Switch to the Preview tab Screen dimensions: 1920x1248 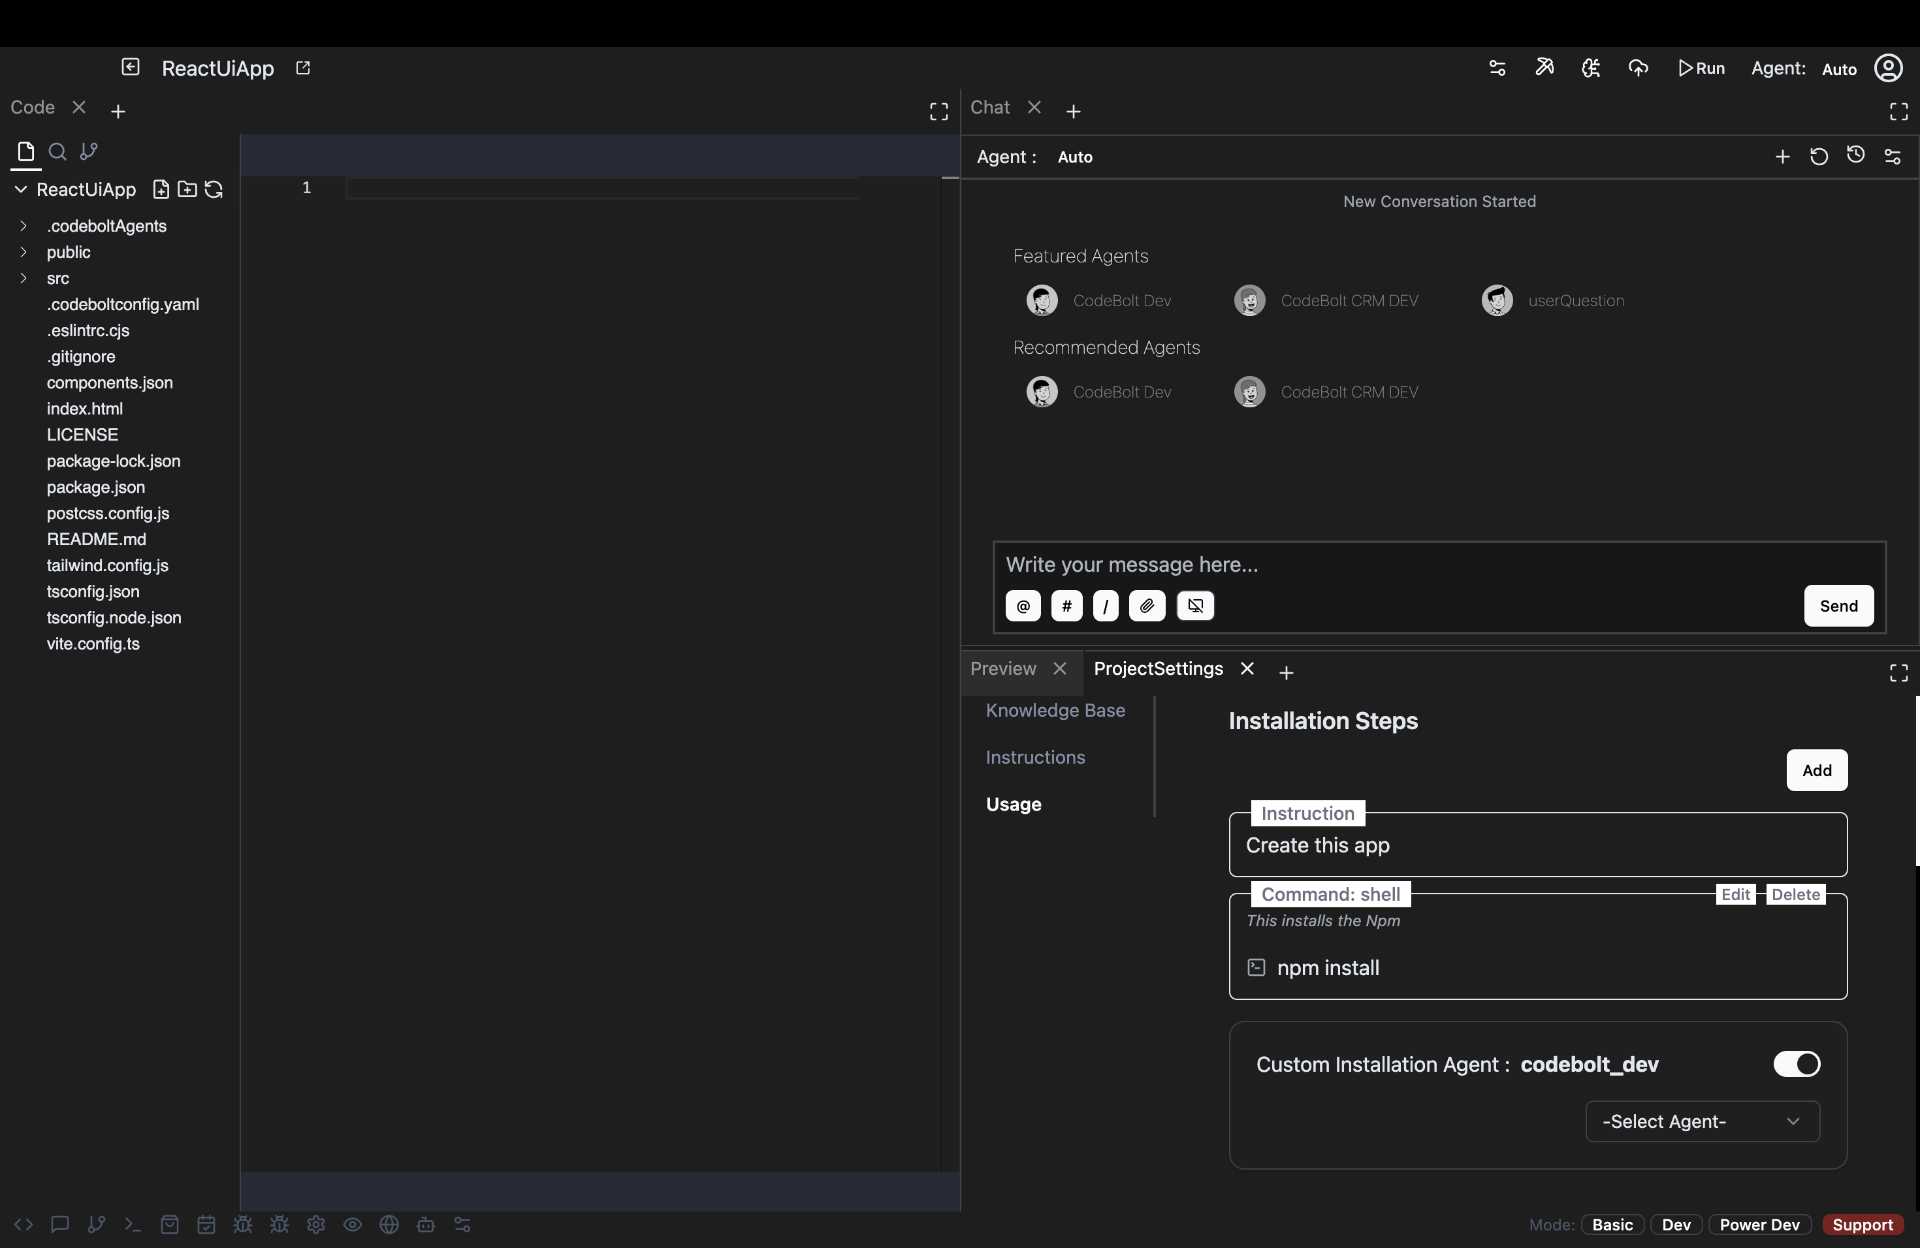pos(1002,668)
